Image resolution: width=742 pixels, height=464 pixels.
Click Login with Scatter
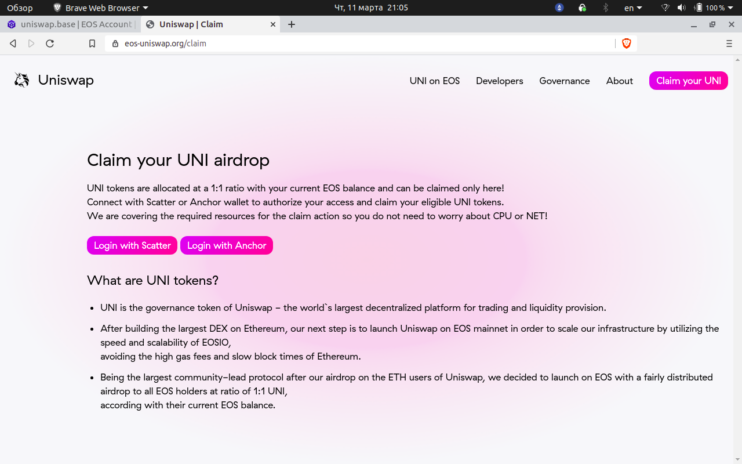[132, 245]
